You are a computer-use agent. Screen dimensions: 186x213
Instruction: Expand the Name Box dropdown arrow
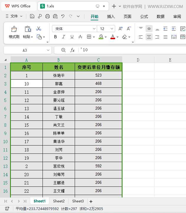(x=48, y=50)
